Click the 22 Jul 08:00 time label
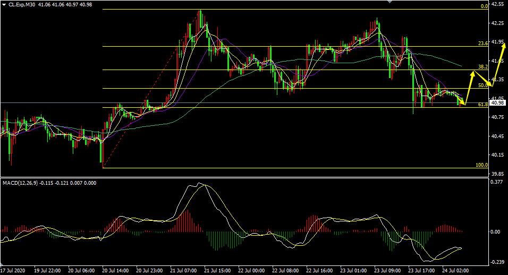The height and width of the screenshot is (275, 508). (285, 270)
